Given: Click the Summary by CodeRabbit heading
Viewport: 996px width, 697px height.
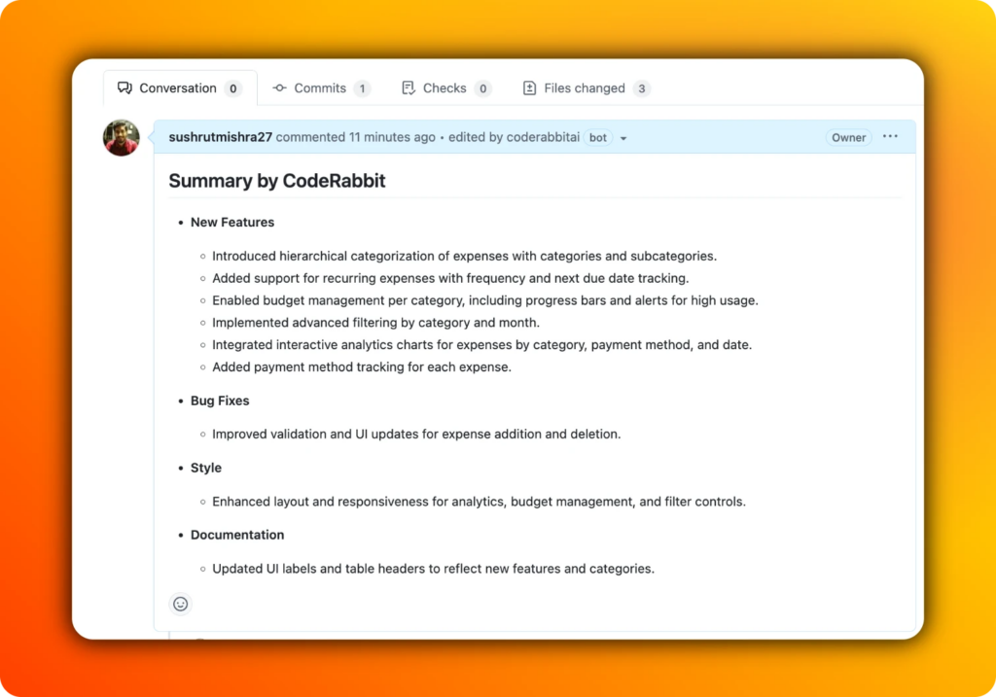Looking at the screenshot, I should pos(277,181).
